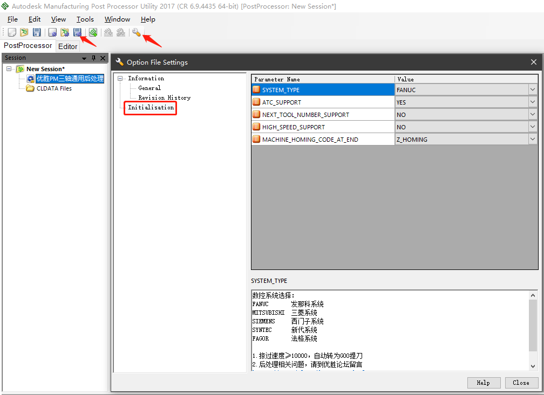The height and width of the screenshot is (395, 544).
Task: Select the Information tree item
Action: coord(146,78)
